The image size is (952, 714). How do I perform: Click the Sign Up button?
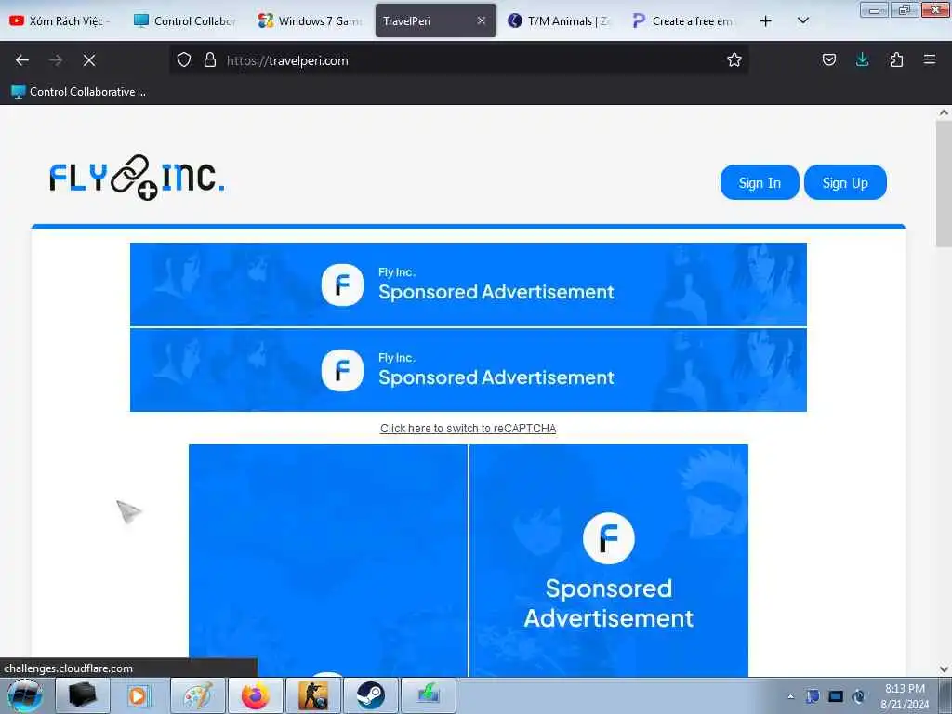(x=845, y=182)
